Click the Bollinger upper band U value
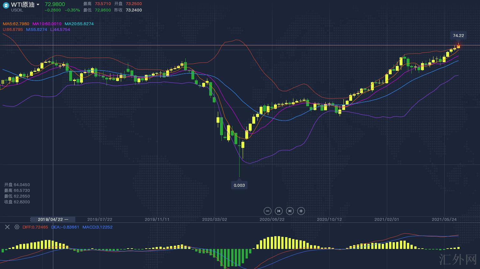This screenshot has width=480, height=269. [x=13, y=30]
